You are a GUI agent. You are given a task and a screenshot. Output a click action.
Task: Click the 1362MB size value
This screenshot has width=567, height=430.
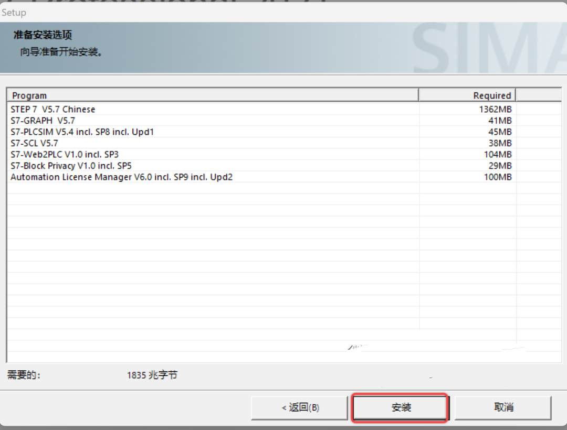tap(495, 109)
